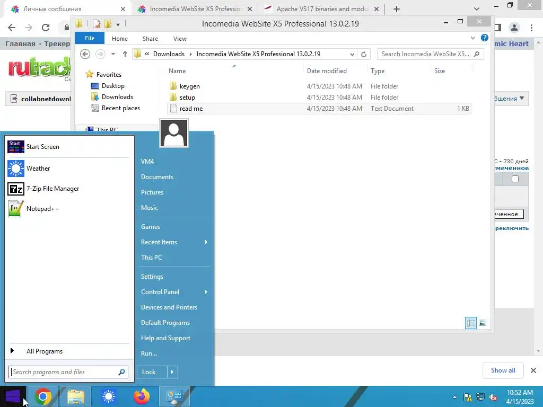Sort by Date modified column header
The width and height of the screenshot is (543, 407).
click(x=327, y=71)
